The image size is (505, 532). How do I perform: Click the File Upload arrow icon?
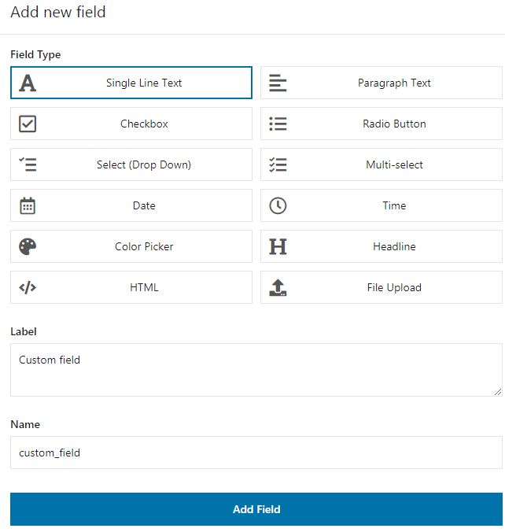278,287
